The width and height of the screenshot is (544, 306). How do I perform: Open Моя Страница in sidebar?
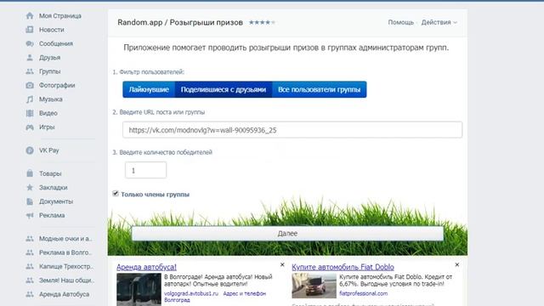[x=60, y=16]
